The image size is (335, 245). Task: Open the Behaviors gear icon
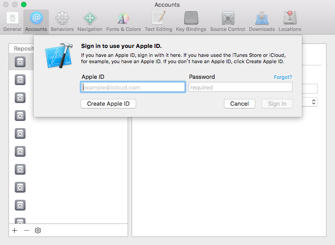tap(62, 21)
